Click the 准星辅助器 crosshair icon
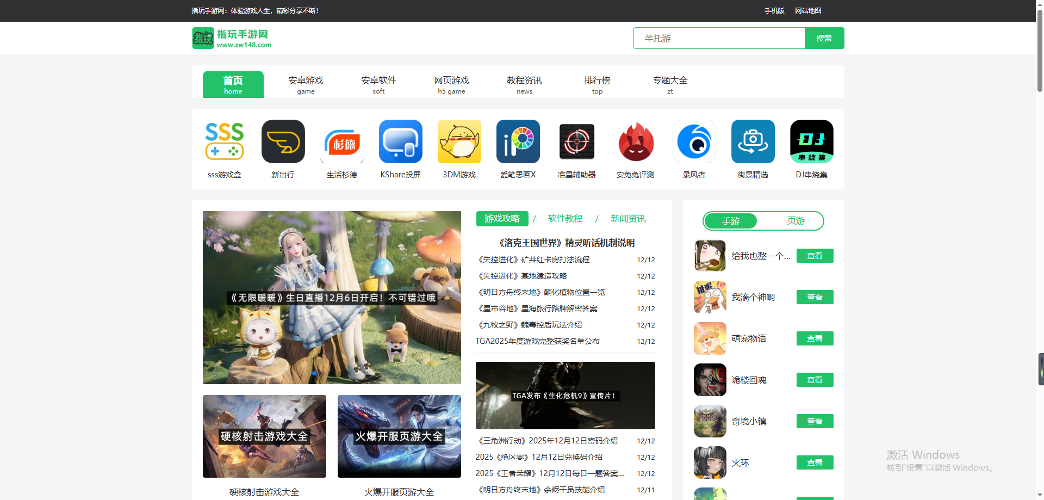This screenshot has height=500, width=1044. click(576, 141)
